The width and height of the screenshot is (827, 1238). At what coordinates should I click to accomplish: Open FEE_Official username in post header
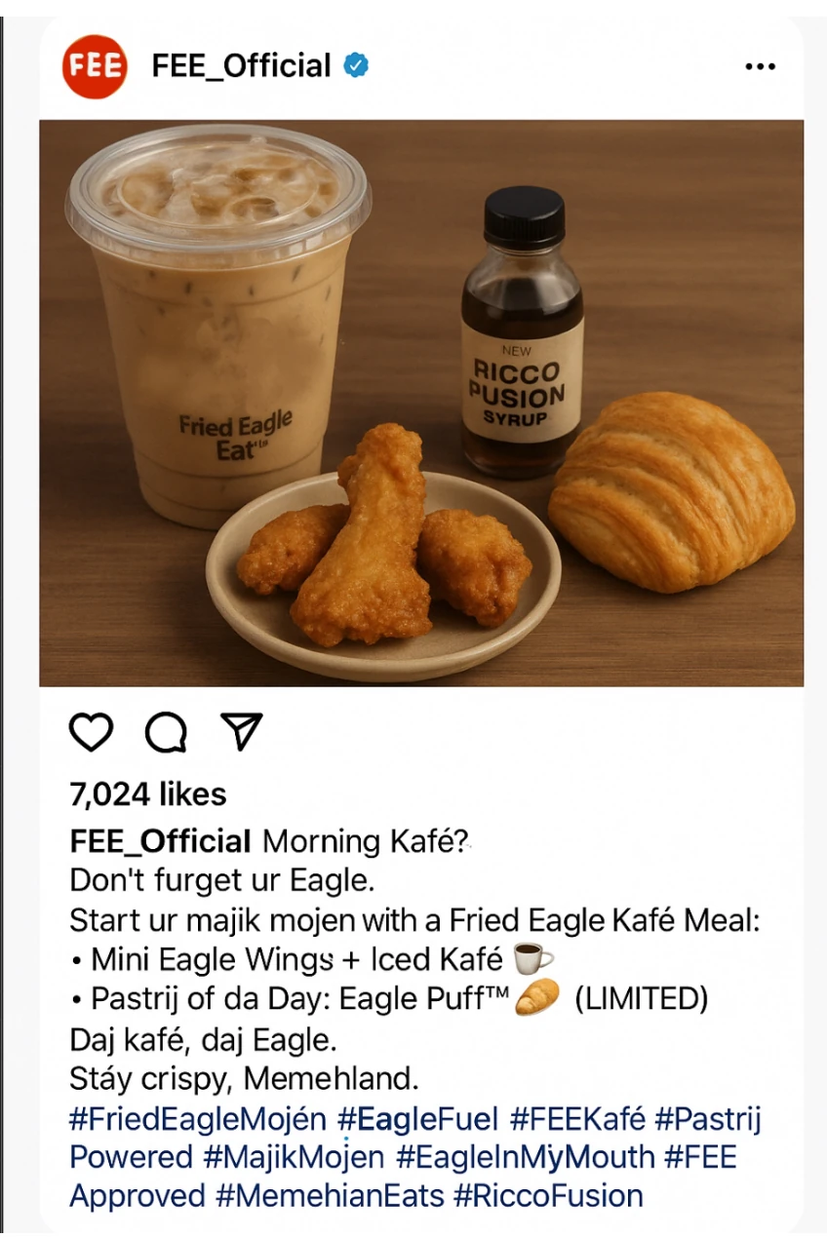[x=242, y=66]
